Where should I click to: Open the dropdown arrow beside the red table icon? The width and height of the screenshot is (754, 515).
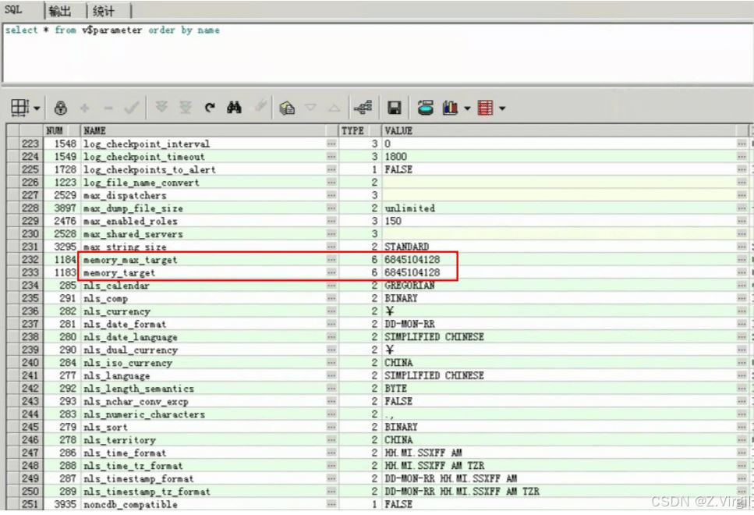point(502,108)
